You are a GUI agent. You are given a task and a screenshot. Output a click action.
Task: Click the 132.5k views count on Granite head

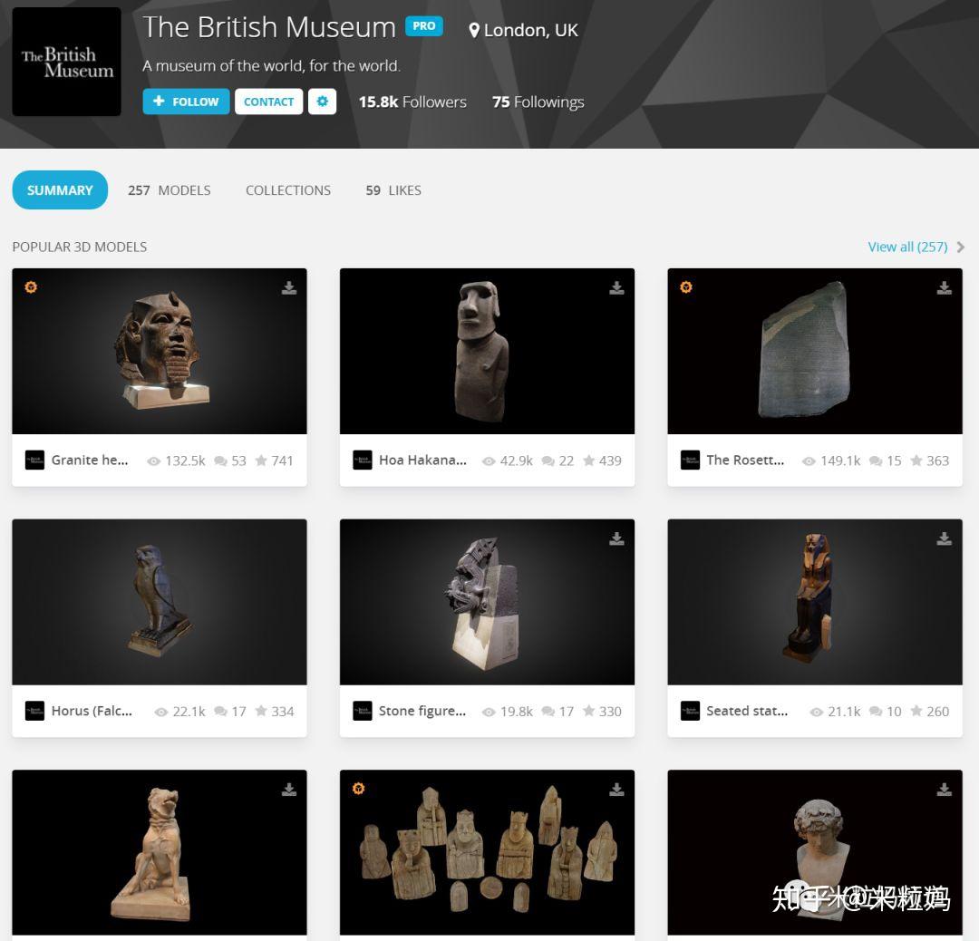(x=186, y=461)
